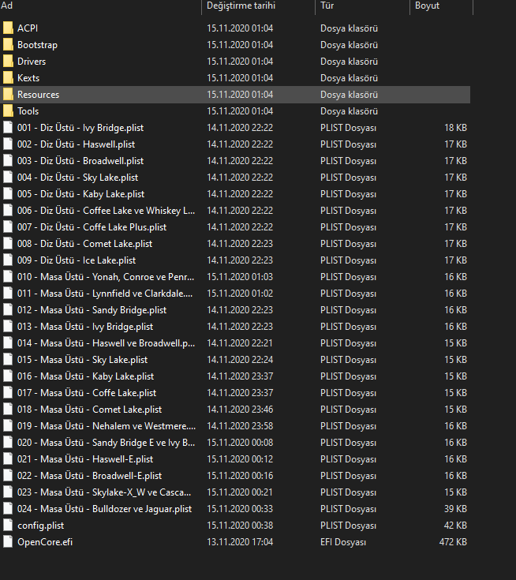
Task: Select 002 - Diz Üstü - Haswell.plist
Action: pos(76,144)
